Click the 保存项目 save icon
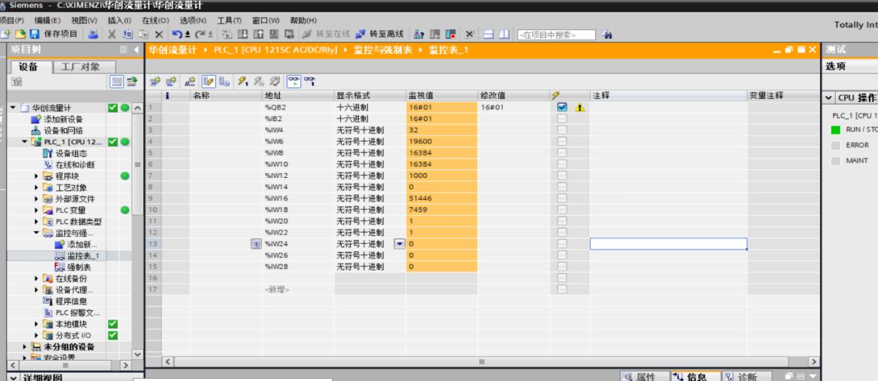The height and width of the screenshot is (381, 878). (x=33, y=34)
